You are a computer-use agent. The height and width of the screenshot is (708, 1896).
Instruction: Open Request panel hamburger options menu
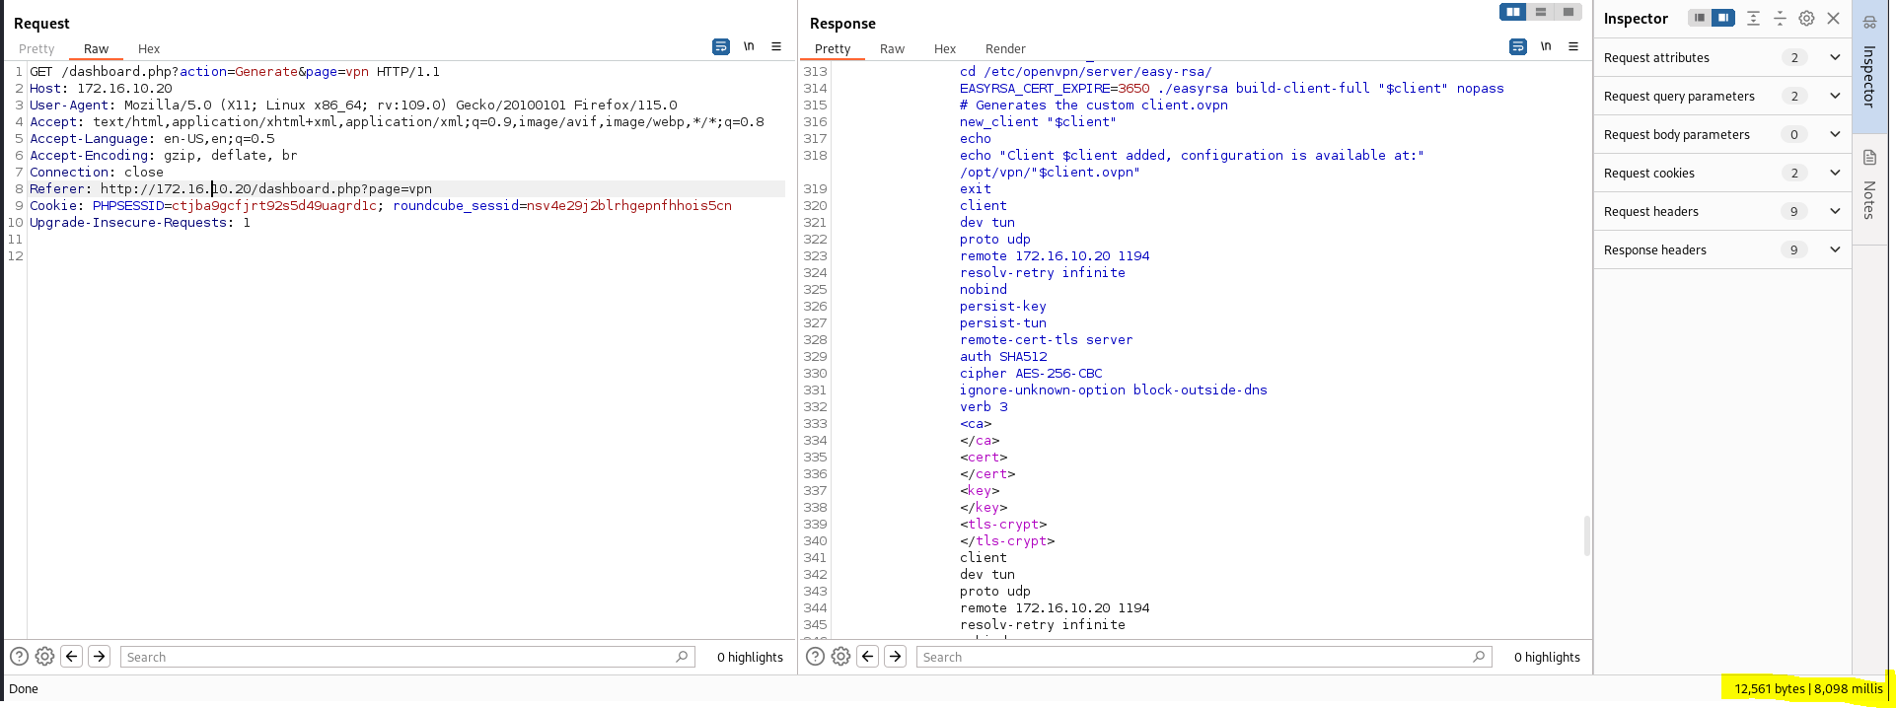click(776, 46)
